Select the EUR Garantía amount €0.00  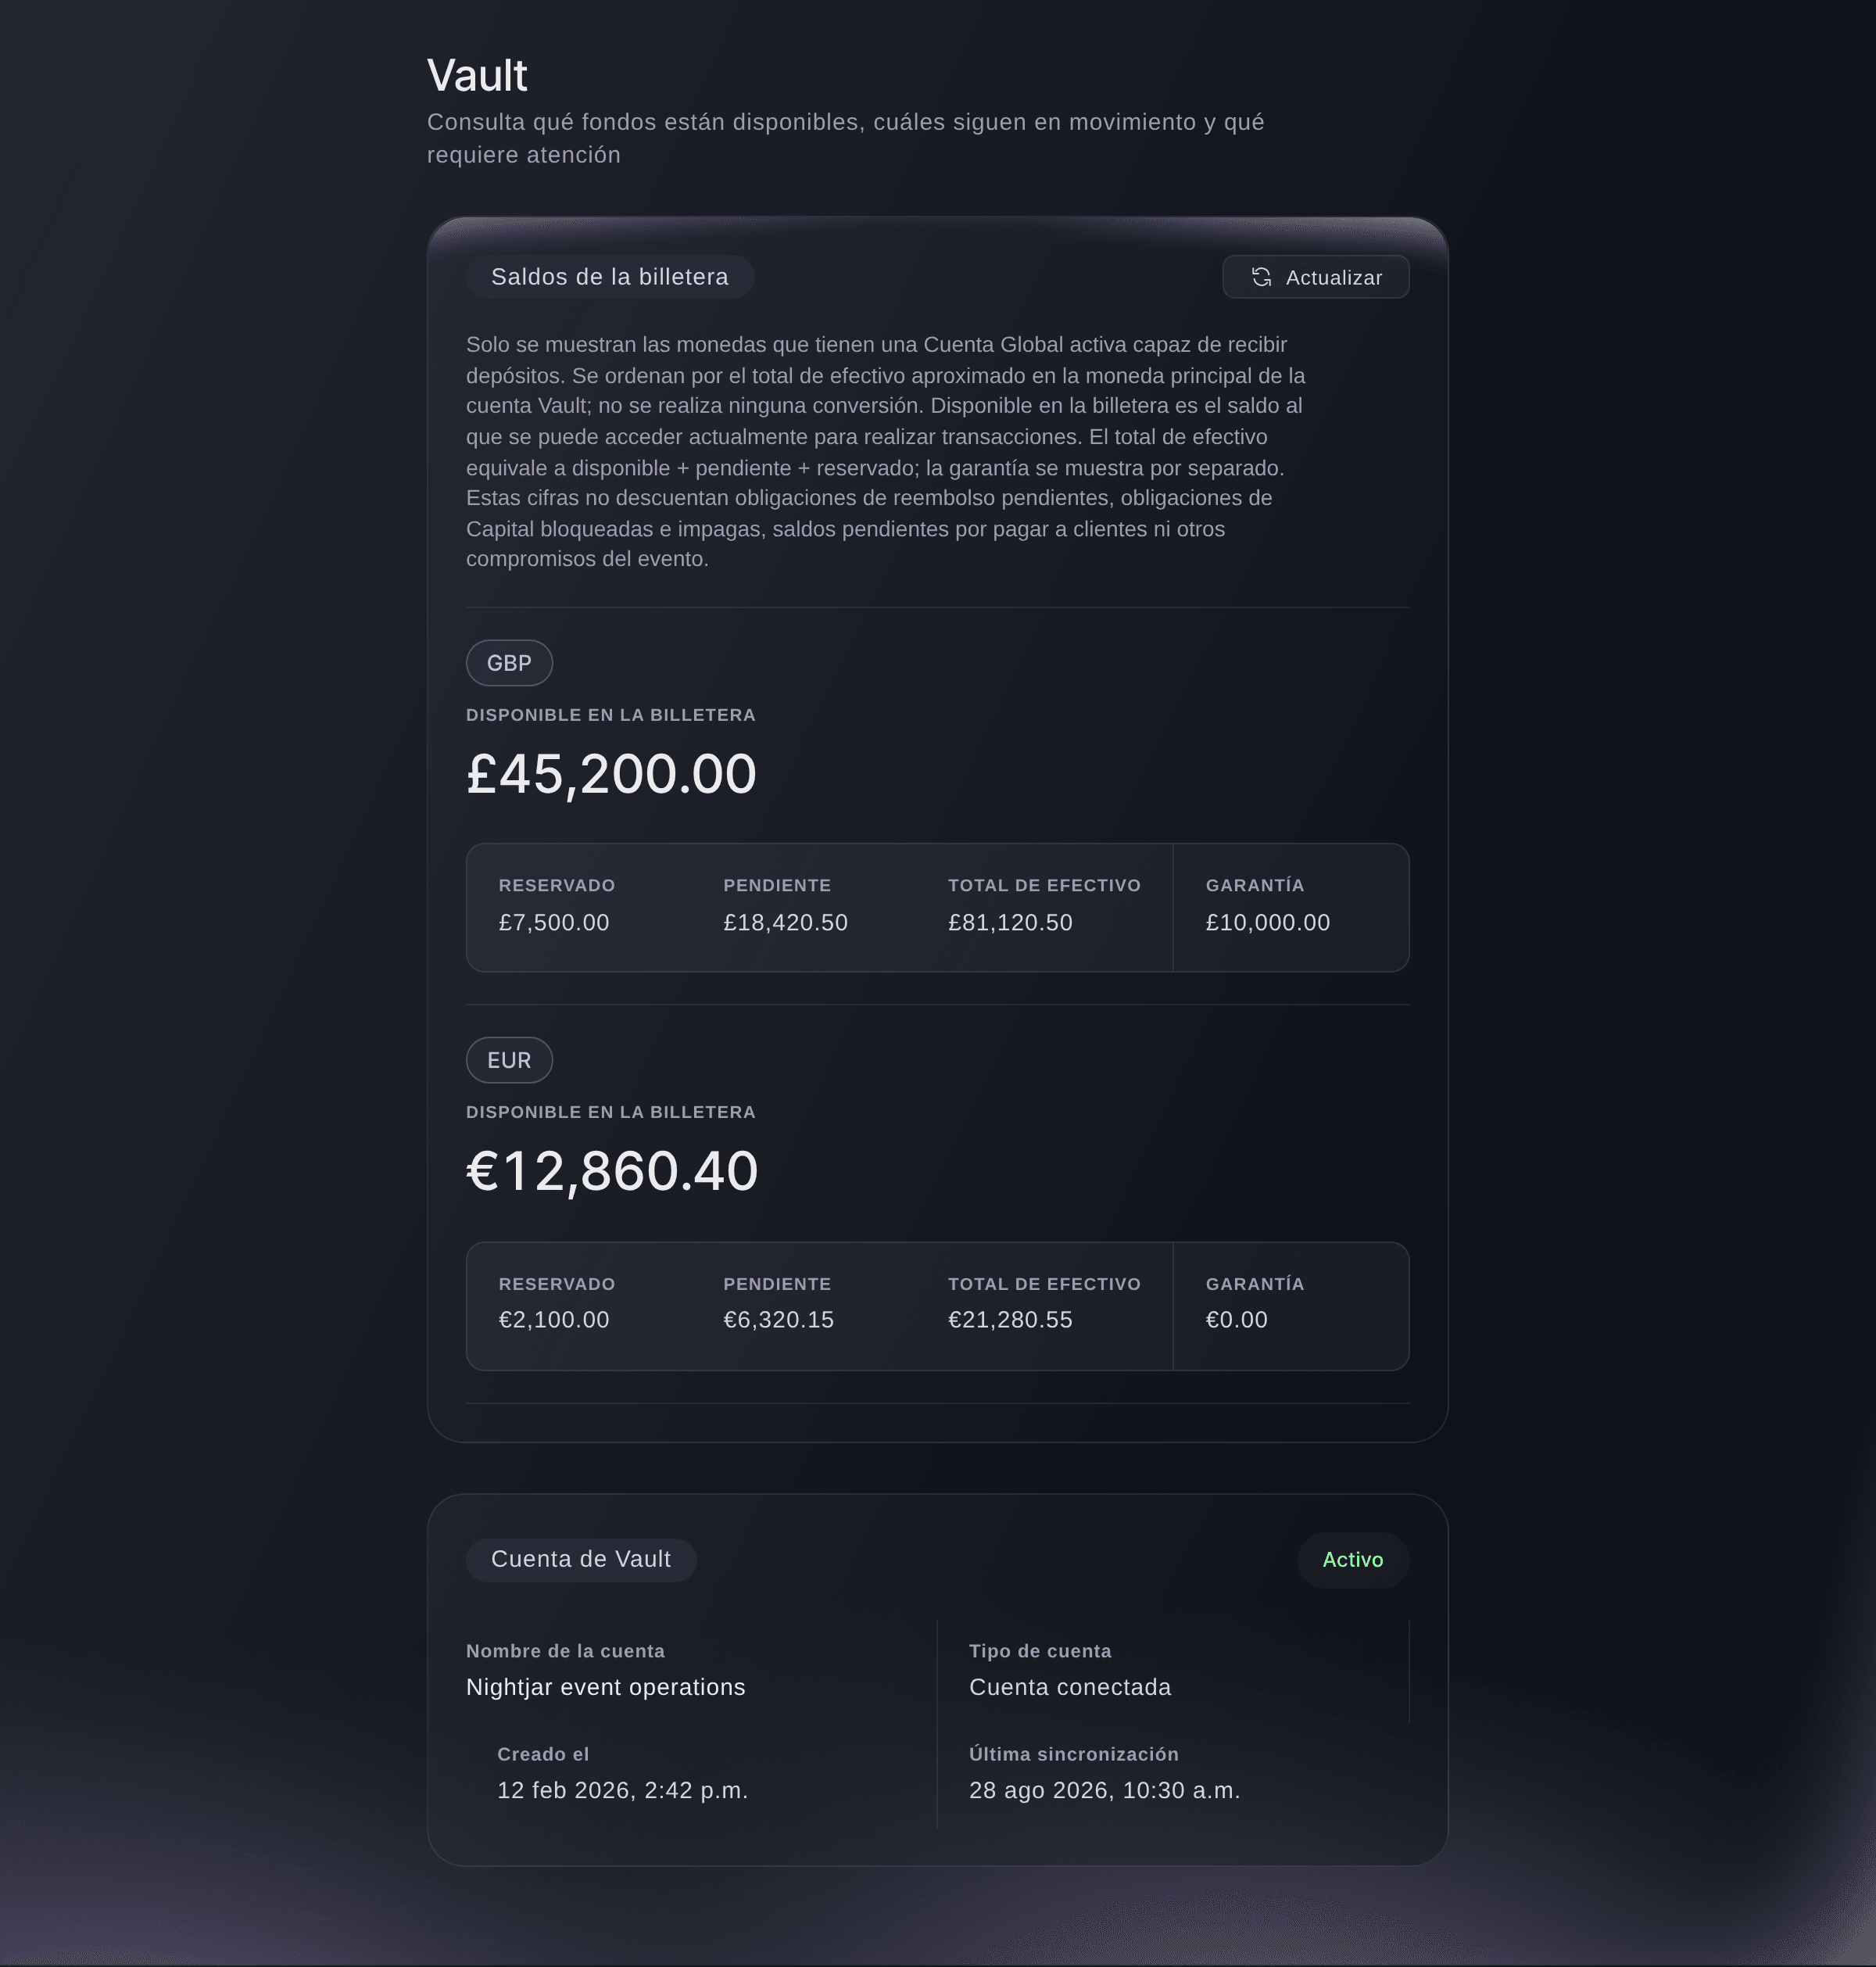tap(1236, 1320)
